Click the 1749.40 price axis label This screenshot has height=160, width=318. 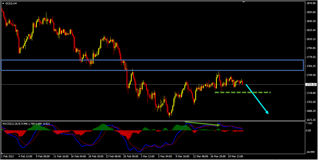point(311,75)
